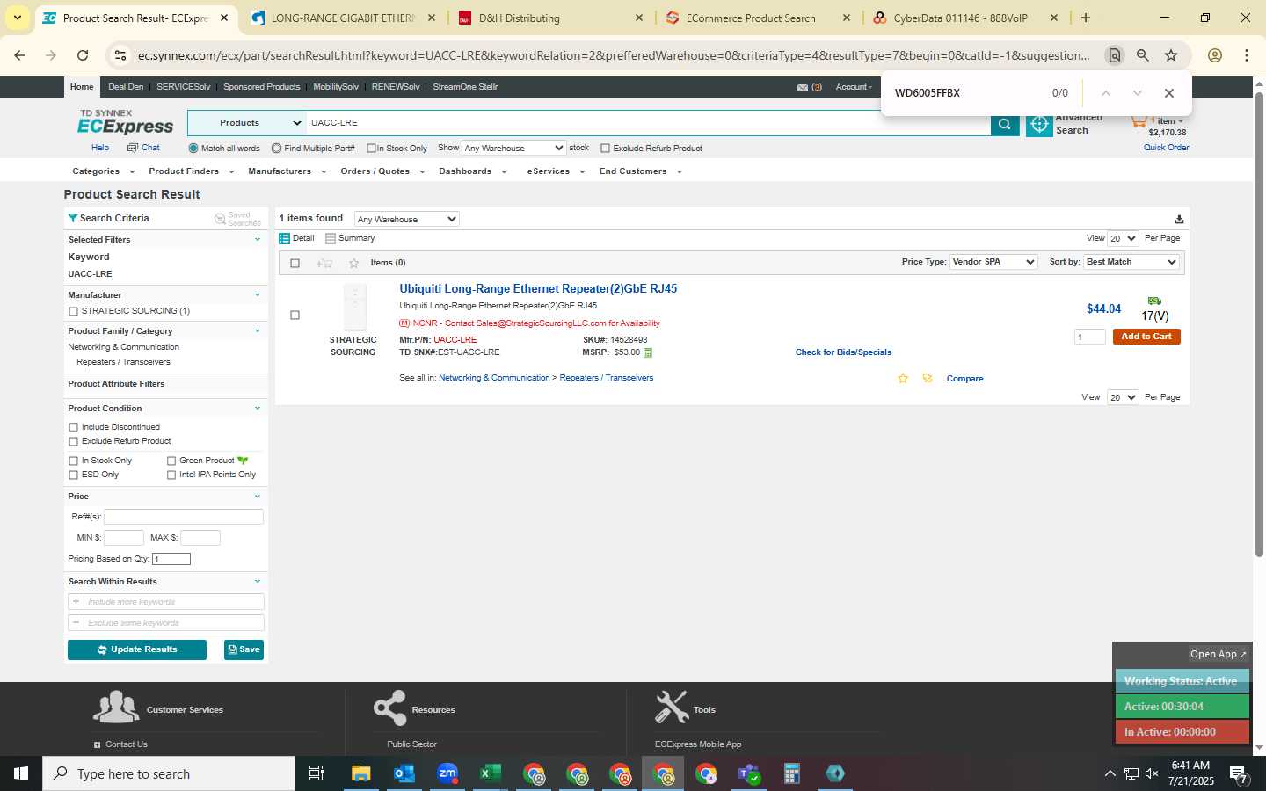Reload the page

83,55
